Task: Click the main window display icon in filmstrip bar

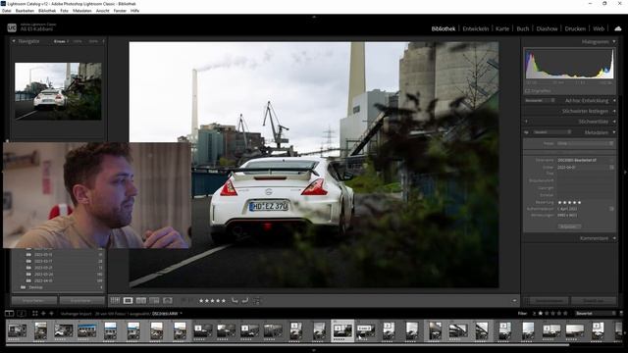Action: [x=9, y=314]
